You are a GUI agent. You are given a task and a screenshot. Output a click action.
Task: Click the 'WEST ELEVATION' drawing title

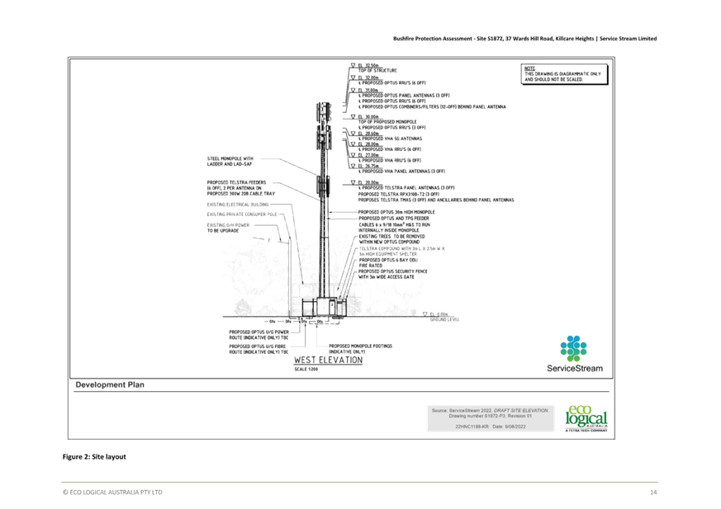(329, 361)
